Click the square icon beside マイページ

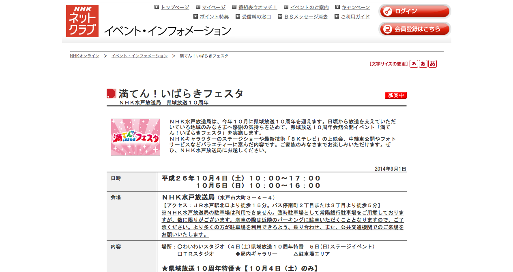coord(198,7)
